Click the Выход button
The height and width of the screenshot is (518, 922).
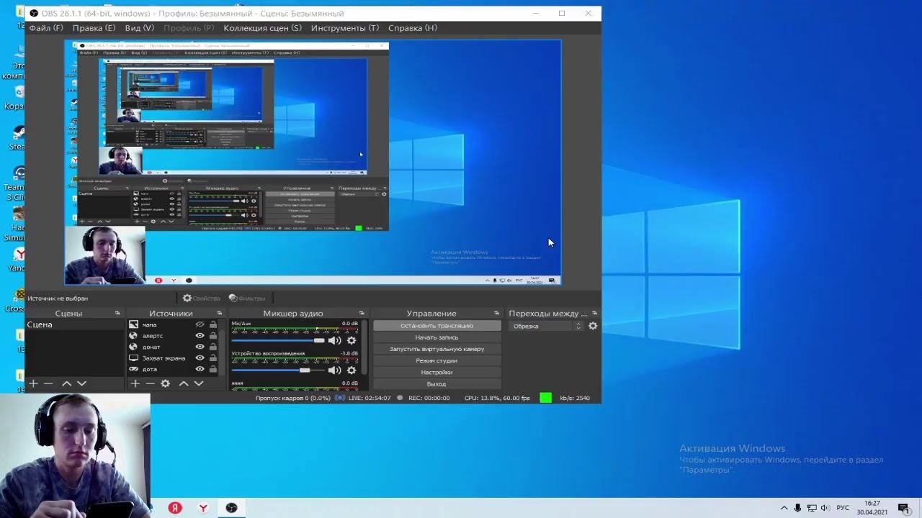coord(437,384)
